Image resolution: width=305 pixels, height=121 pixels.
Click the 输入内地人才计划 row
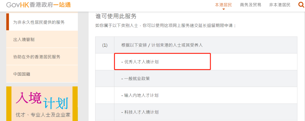click(x=206, y=95)
